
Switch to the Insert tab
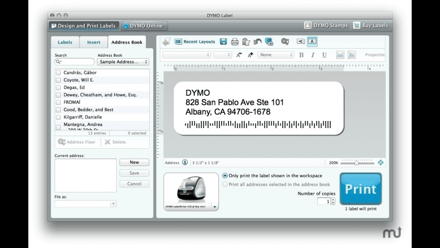tap(94, 42)
